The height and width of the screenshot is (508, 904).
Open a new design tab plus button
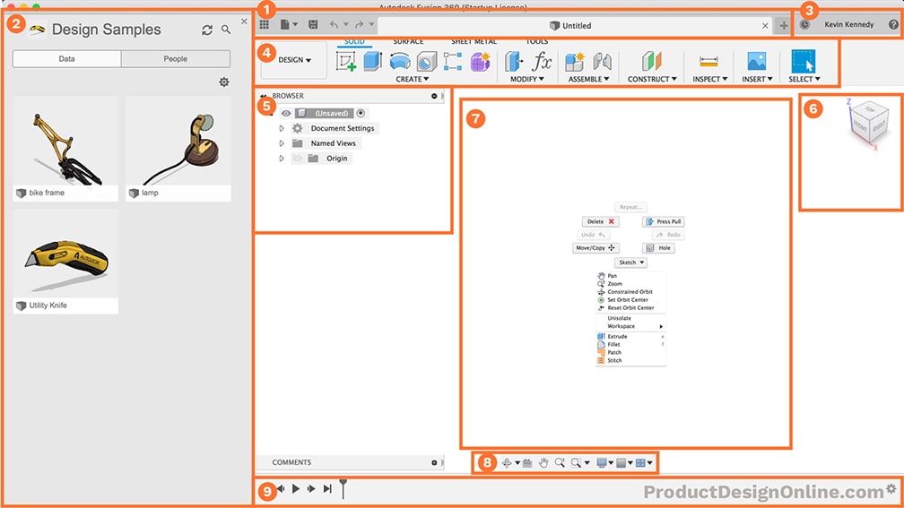(x=783, y=26)
